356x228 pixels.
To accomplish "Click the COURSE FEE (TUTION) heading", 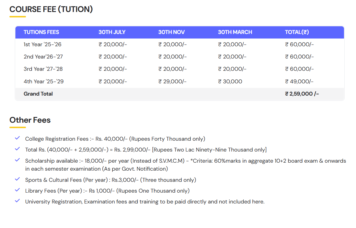I will [51, 9].
